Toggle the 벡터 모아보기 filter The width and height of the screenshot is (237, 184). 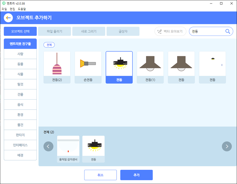[170, 31]
